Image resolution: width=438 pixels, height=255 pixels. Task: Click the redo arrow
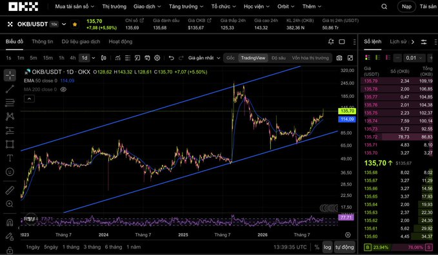[x=181, y=58]
